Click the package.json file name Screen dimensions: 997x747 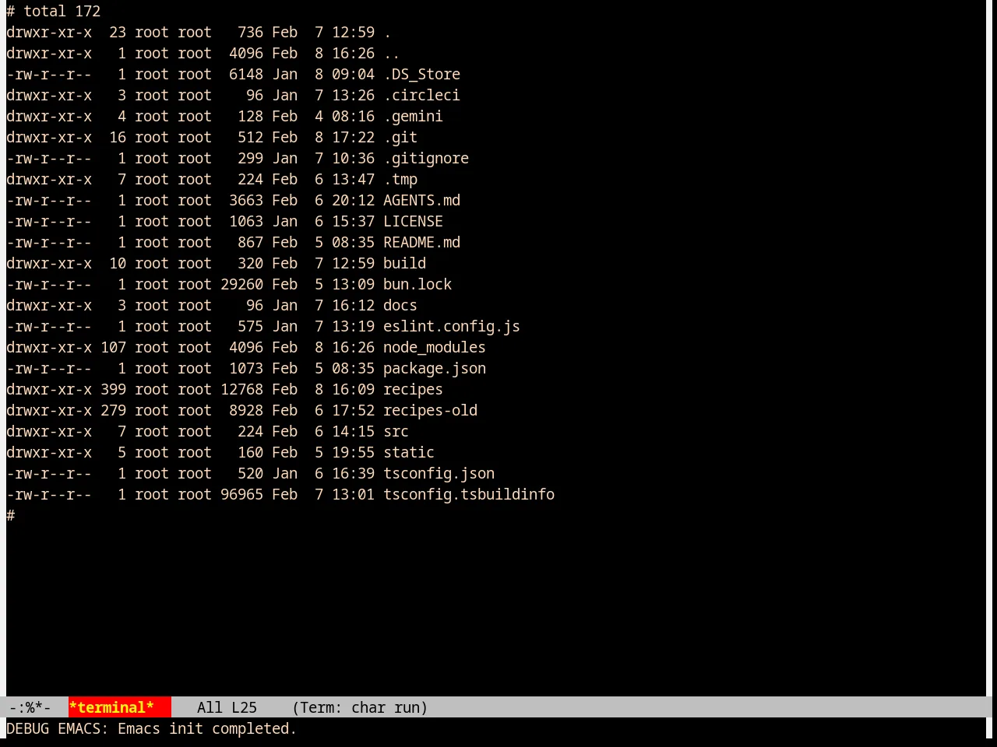tap(435, 368)
